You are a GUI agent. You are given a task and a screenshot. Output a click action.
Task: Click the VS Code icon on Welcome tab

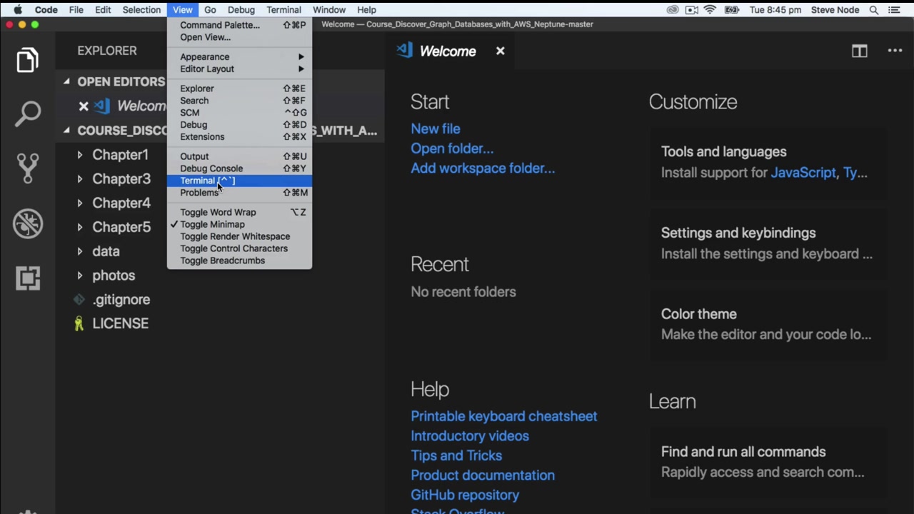pos(405,51)
